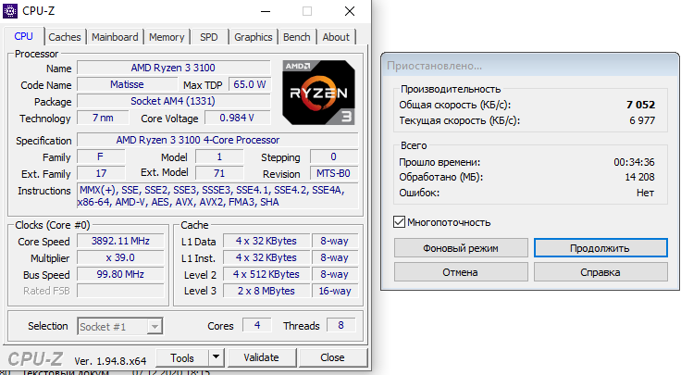
Task: Open Справка help button
Action: 601,272
